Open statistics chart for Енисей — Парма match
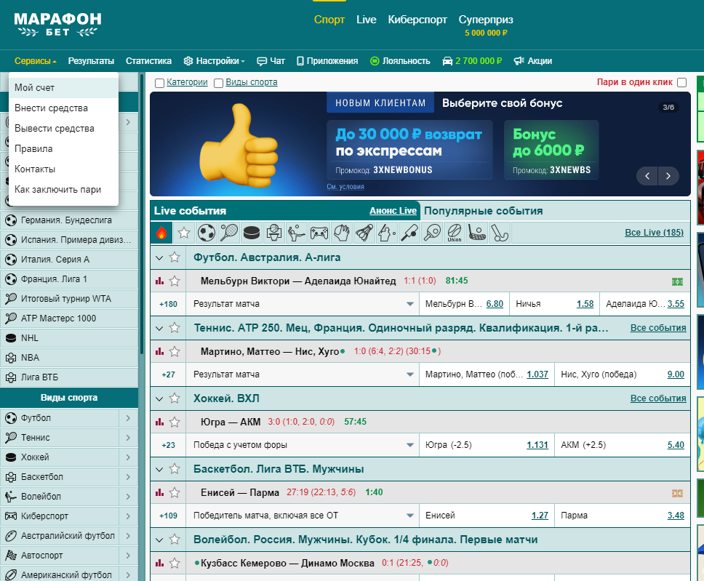 pos(159,492)
